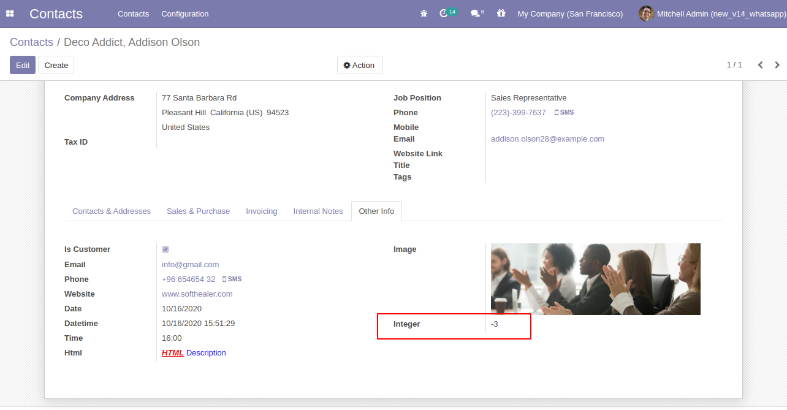The image size is (787, 410).
Task: Click the gift icon in top bar
Action: [x=501, y=13]
